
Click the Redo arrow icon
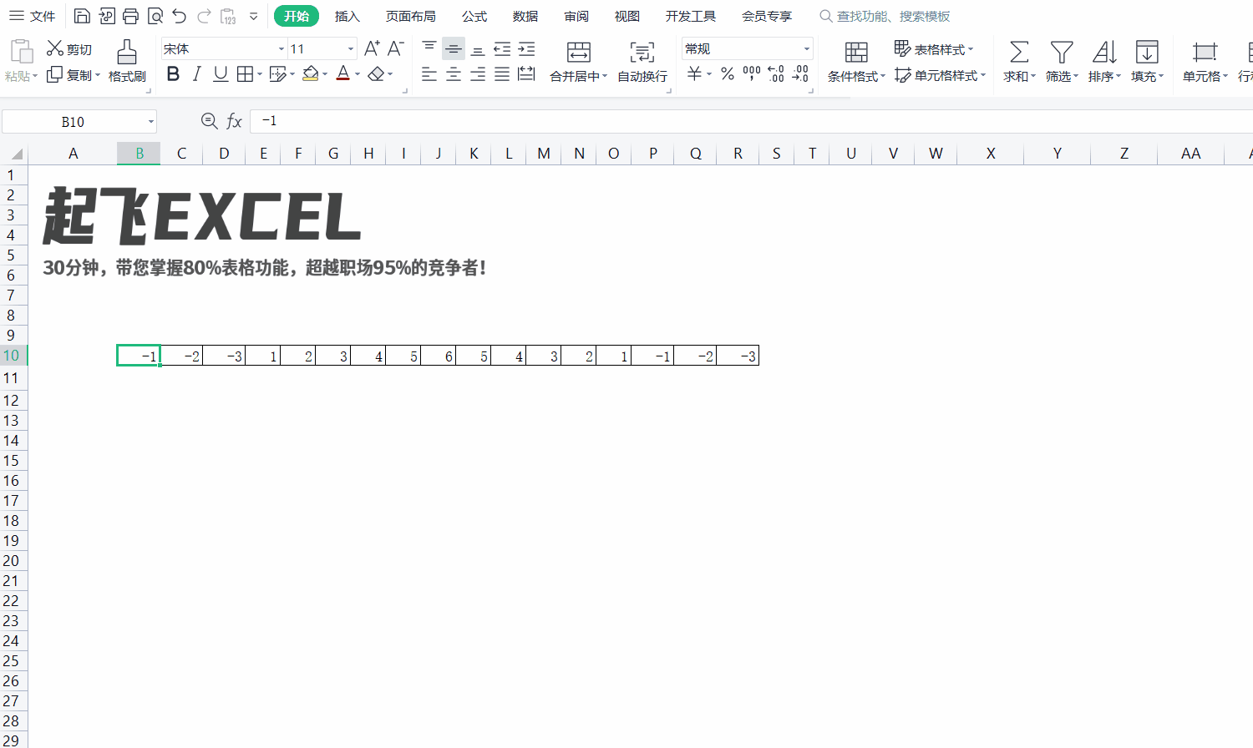click(x=204, y=16)
